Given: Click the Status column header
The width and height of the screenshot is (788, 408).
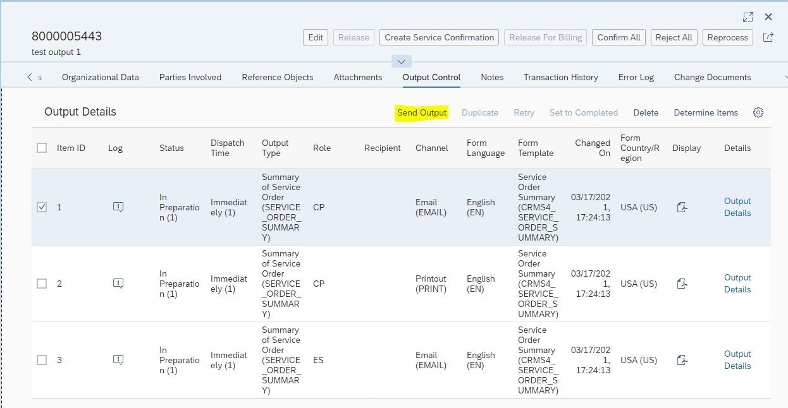Looking at the screenshot, I should point(171,148).
